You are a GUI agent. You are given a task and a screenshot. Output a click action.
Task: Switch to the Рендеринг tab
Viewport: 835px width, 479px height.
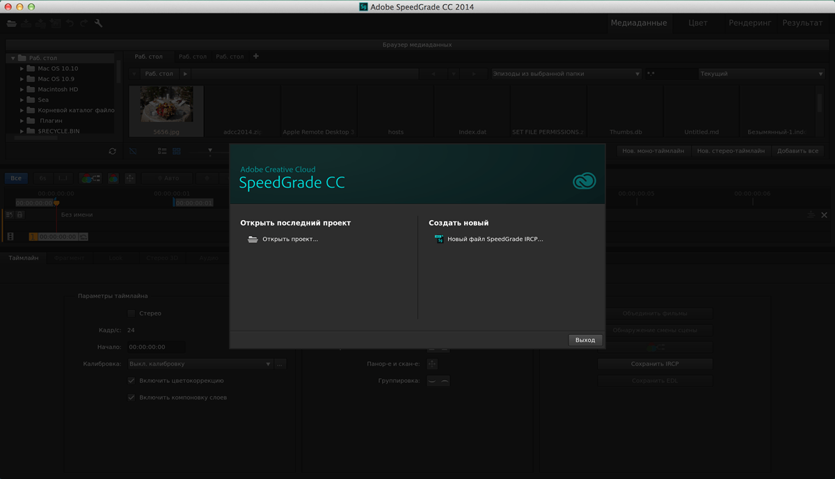click(750, 23)
